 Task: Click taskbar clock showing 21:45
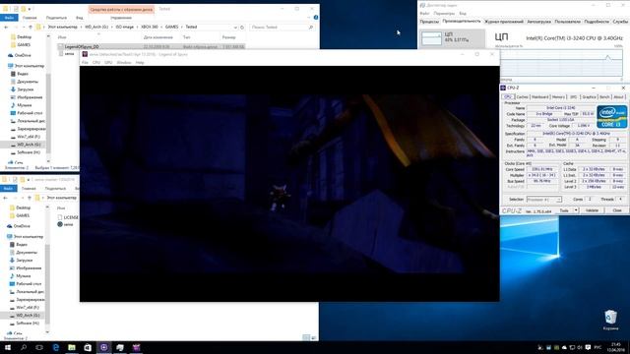click(615, 347)
